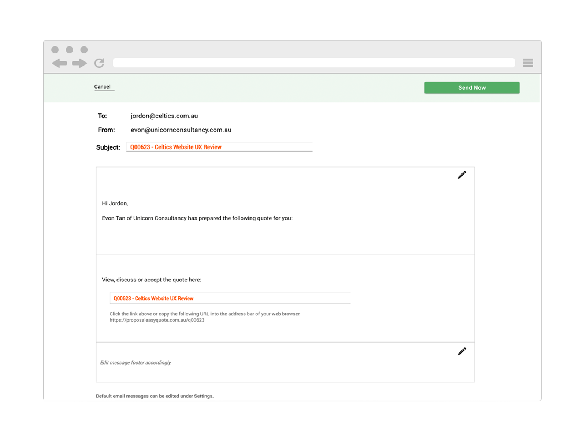586x441 pixels.
Task: Click the third gray window control dot
Action: coord(84,50)
